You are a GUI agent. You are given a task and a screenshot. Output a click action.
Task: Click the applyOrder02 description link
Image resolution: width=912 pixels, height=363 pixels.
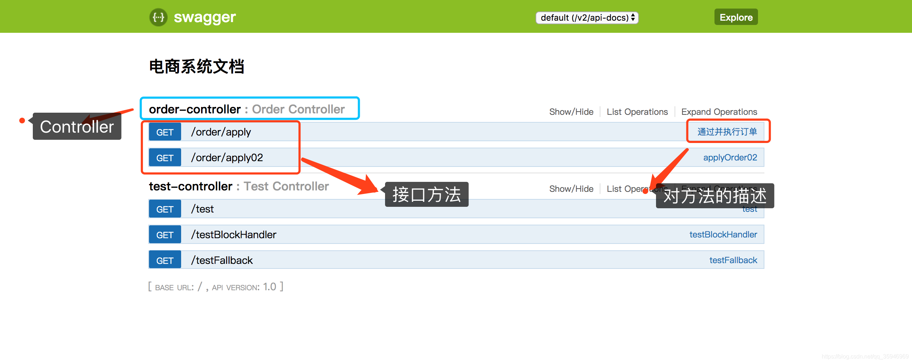coord(730,157)
